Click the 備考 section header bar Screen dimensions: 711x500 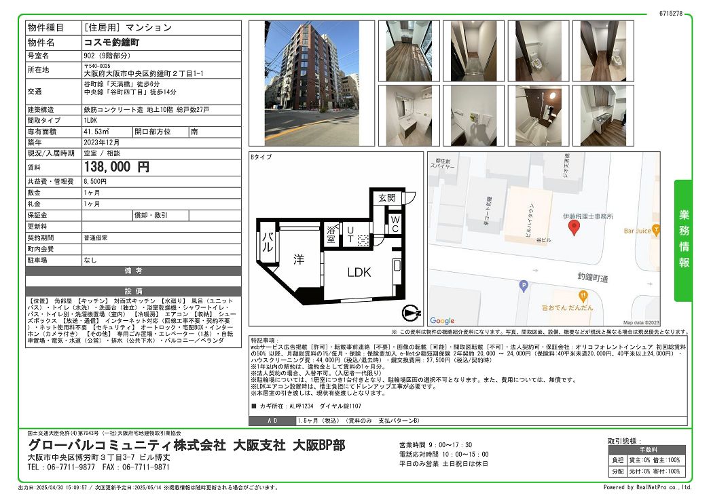tap(133, 271)
